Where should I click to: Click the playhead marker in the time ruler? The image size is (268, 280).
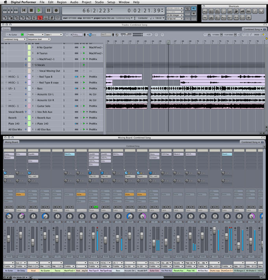168,42
